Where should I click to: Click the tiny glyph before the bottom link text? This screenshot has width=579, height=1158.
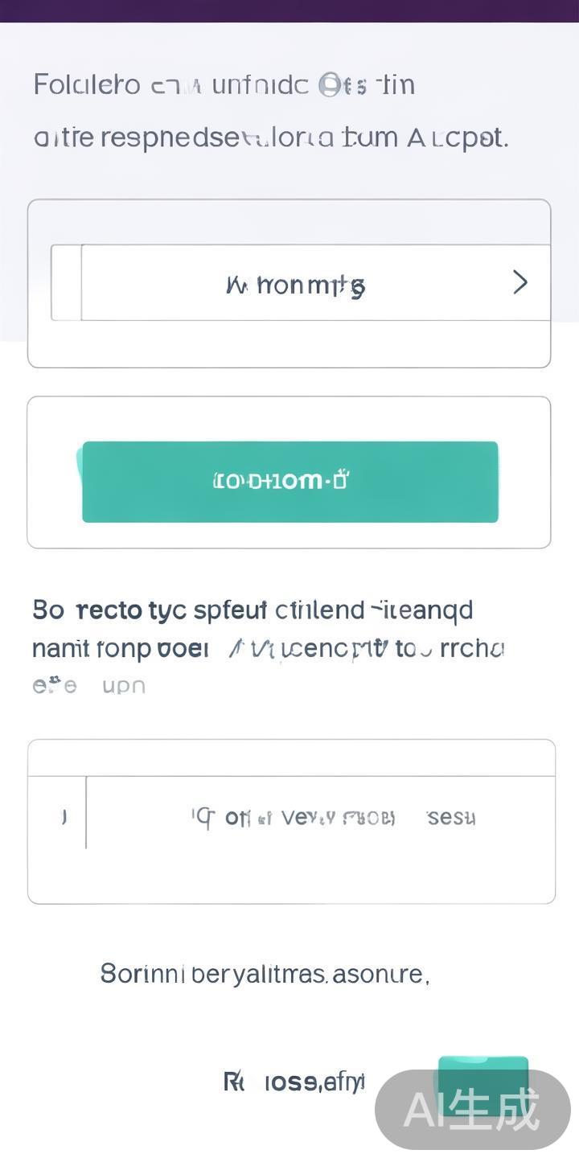pyautogui.click(x=232, y=1082)
